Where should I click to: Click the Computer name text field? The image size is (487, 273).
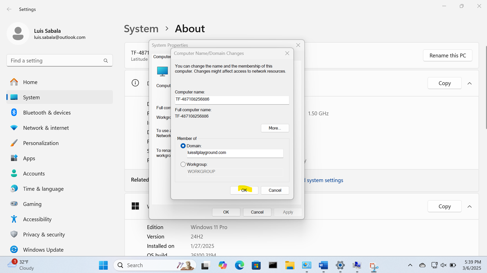pyautogui.click(x=232, y=100)
